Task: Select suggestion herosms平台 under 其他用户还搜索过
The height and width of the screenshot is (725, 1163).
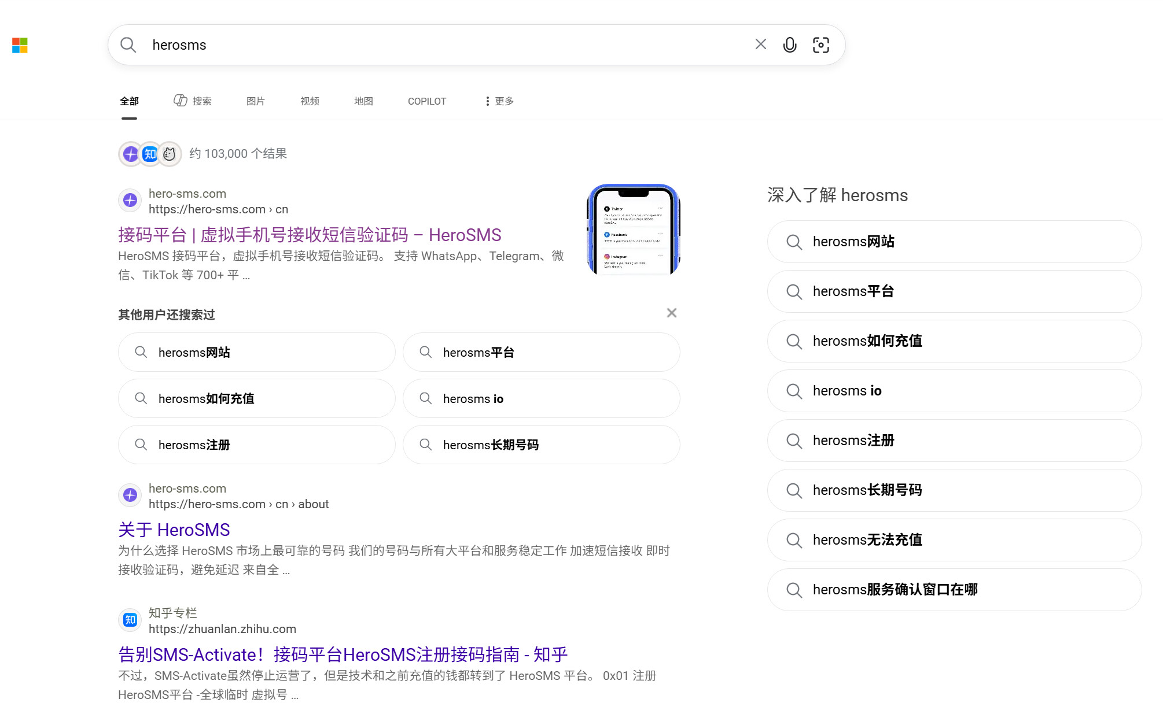Action: coord(542,352)
